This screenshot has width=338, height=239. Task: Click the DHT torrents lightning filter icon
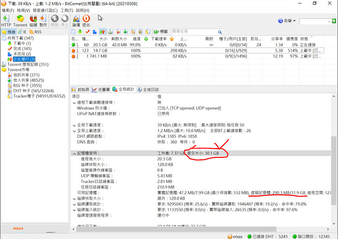pyautogui.click(x=140, y=32)
